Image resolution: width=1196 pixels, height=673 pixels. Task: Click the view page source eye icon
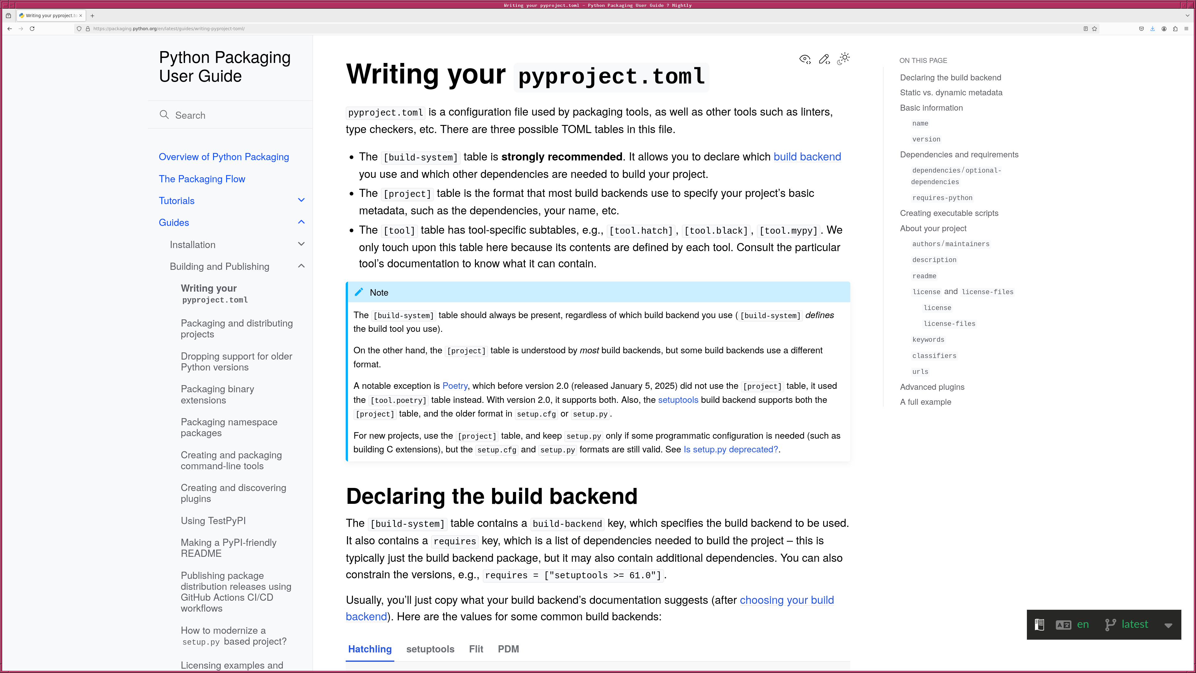tap(804, 59)
